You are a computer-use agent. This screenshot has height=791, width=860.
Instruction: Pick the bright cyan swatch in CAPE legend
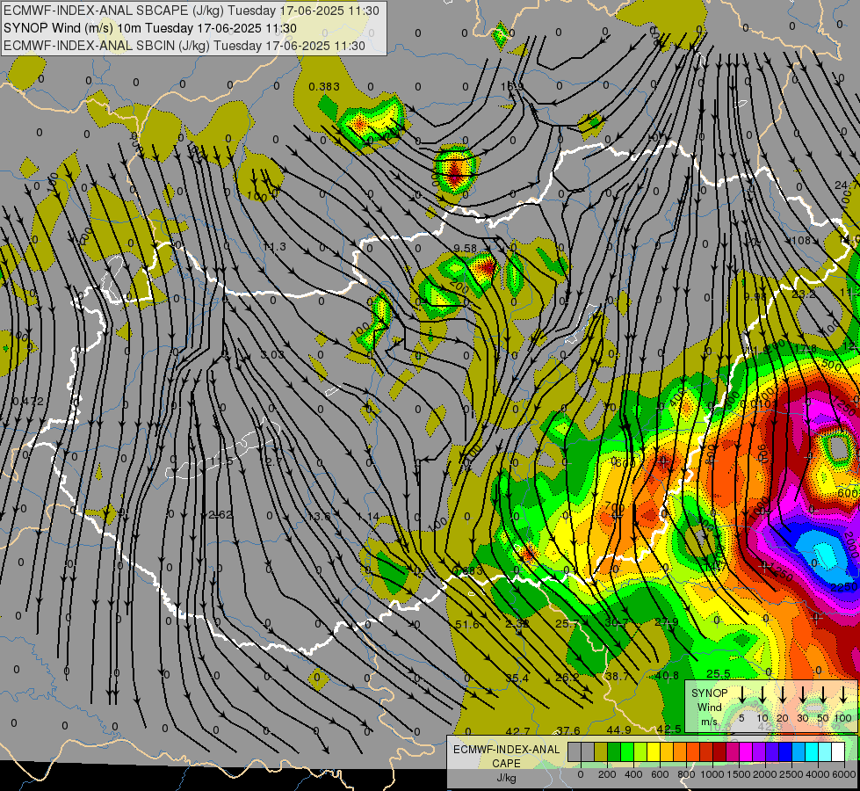(811, 752)
